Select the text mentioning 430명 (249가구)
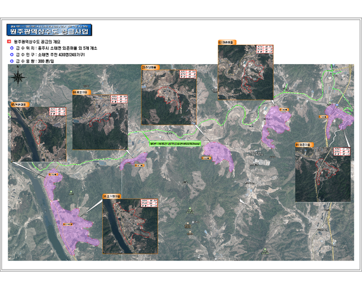 coord(50,55)
